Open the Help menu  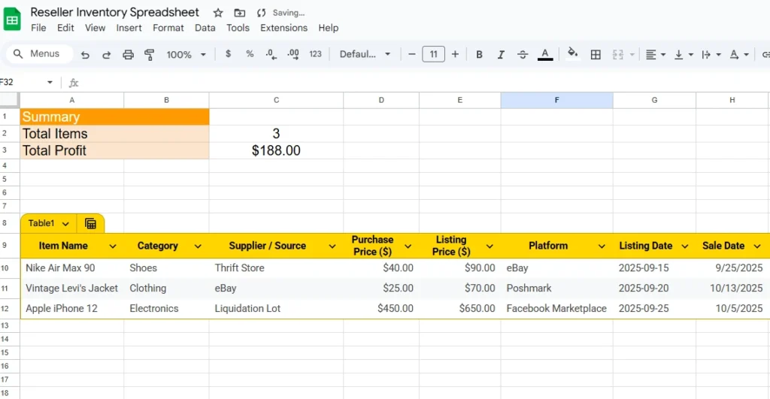tap(328, 28)
